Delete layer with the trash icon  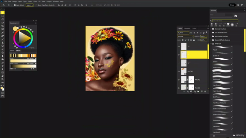coord(205,92)
